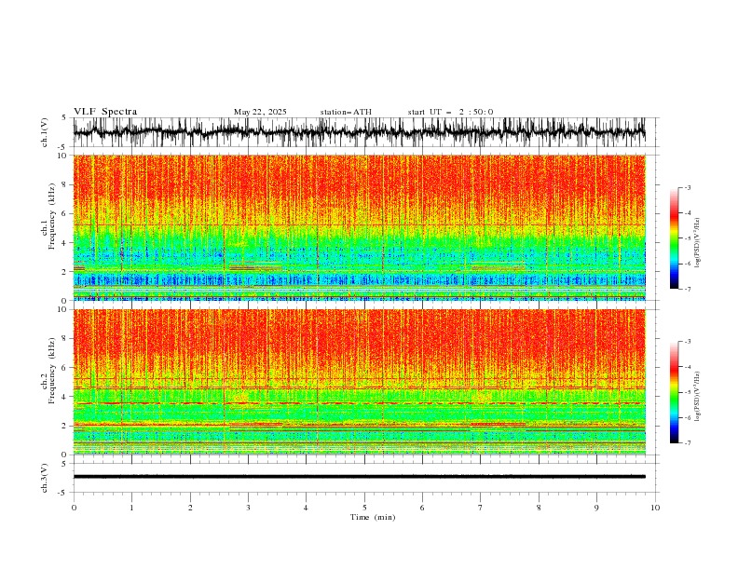Click the "ch.3(V)" axis label
The height and width of the screenshot is (570, 738).
(x=45, y=478)
